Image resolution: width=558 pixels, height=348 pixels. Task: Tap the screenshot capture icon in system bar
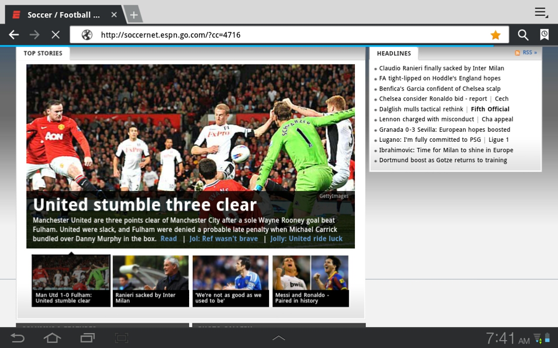coord(122,338)
